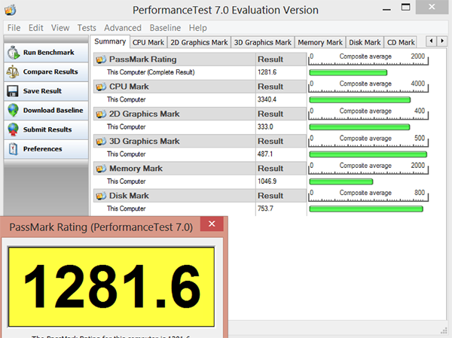Screen dimensions: 452x338
Task: Click the icon beside Memory Mark header
Action: [x=101, y=169]
